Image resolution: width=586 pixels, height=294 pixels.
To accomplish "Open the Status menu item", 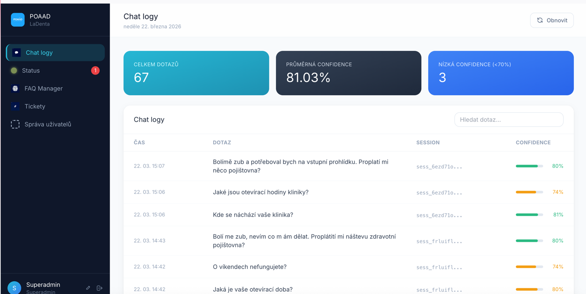I will coord(31,71).
